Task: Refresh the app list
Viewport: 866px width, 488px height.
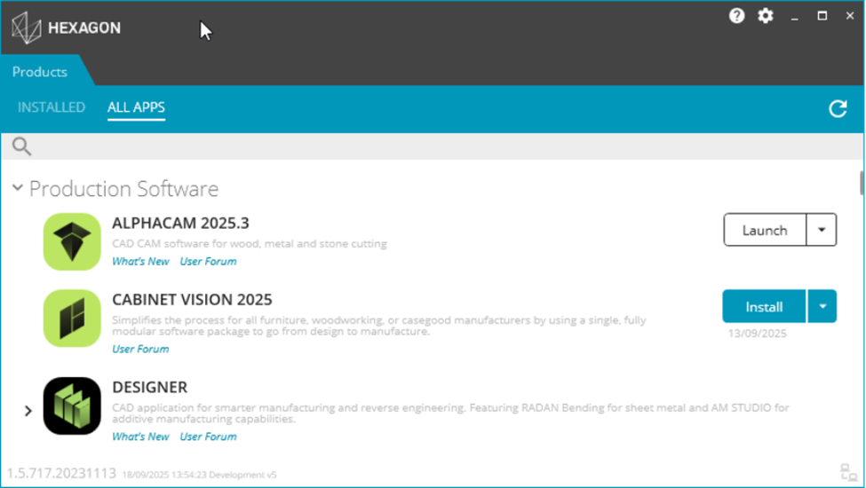Action: pyautogui.click(x=838, y=108)
